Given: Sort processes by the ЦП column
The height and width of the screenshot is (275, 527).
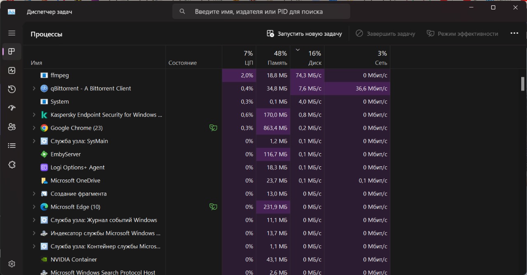Looking at the screenshot, I should pos(239,58).
